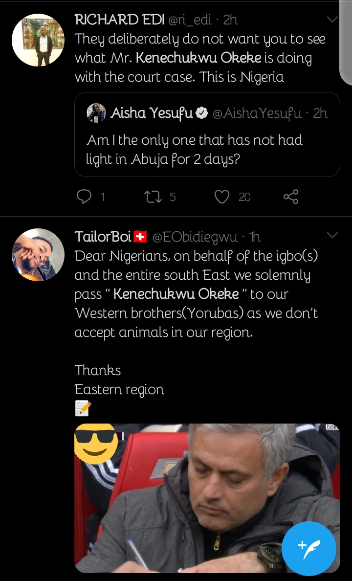Image resolution: width=352 pixels, height=581 pixels.
Task: Tap Aisha Yesufu's small avatar
Action: [96, 113]
